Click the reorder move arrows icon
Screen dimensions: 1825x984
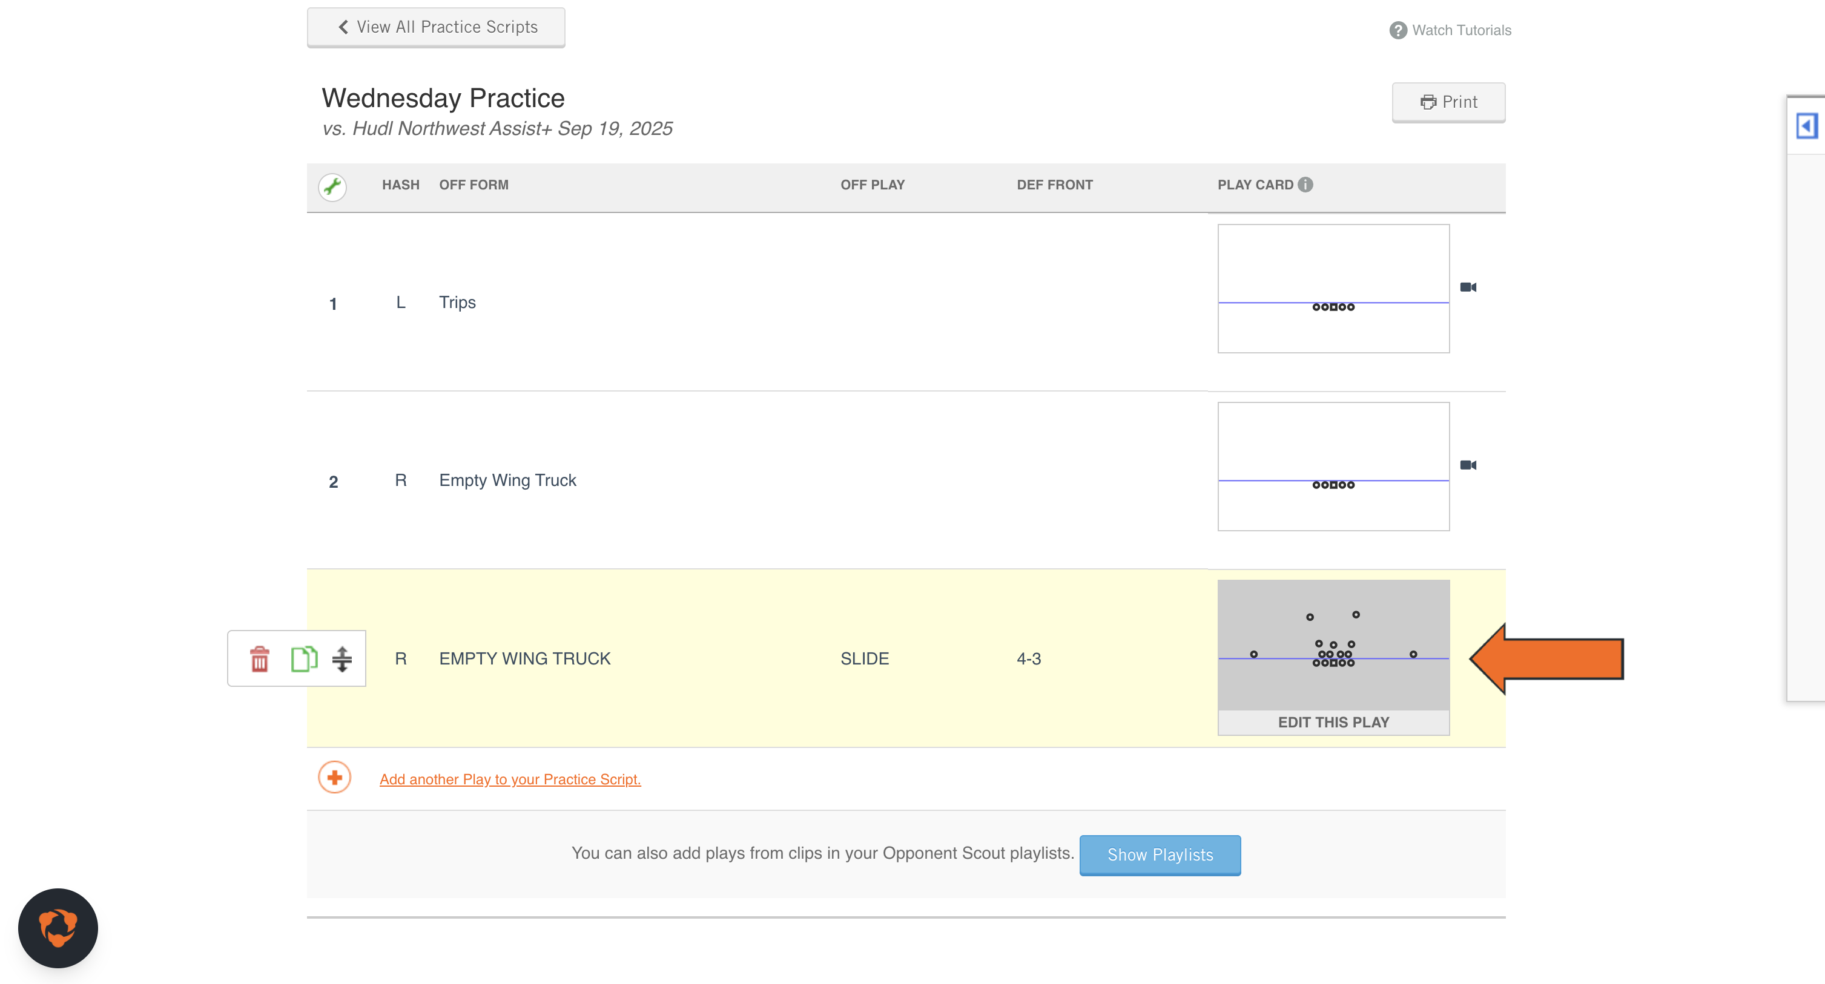(342, 658)
